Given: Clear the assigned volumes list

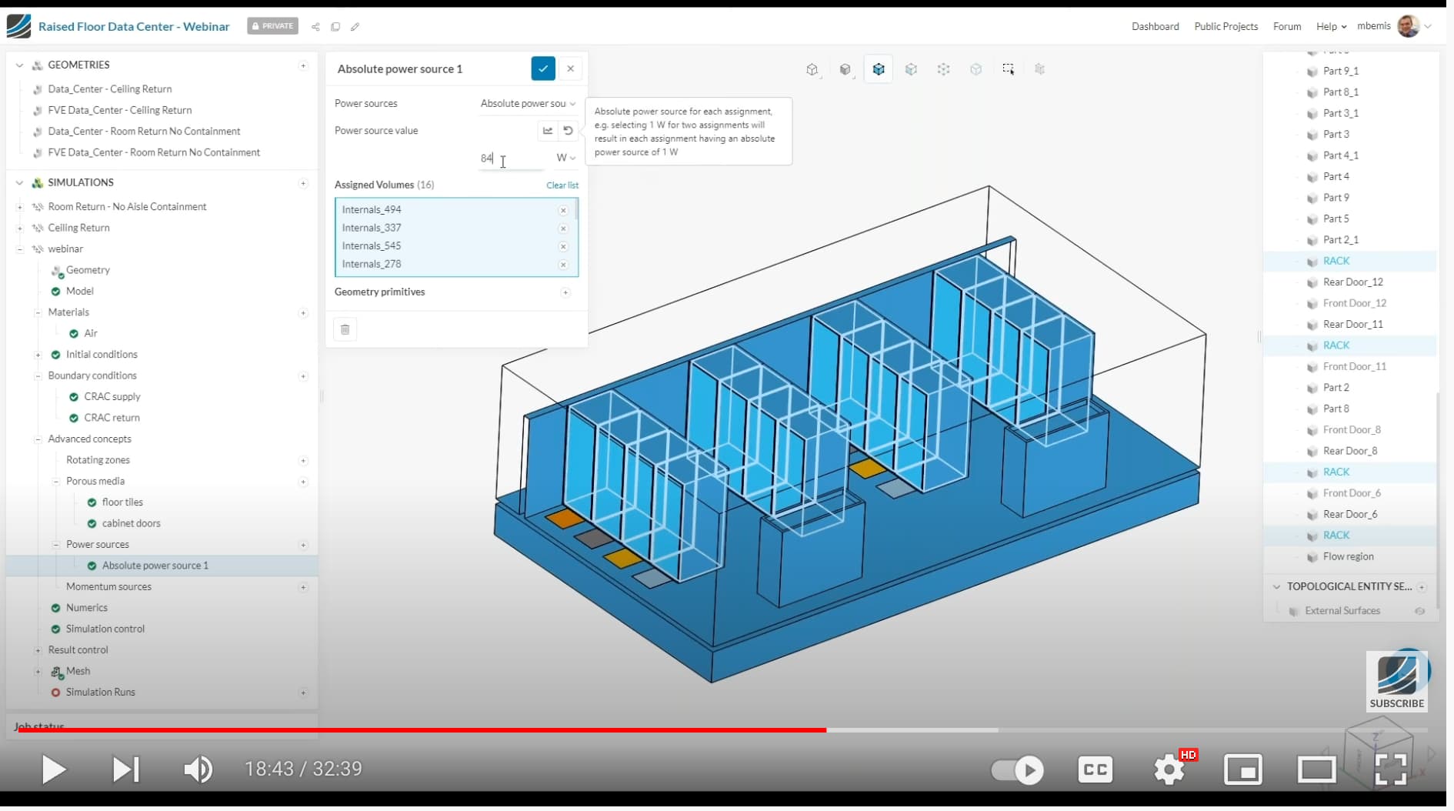Looking at the screenshot, I should [562, 185].
